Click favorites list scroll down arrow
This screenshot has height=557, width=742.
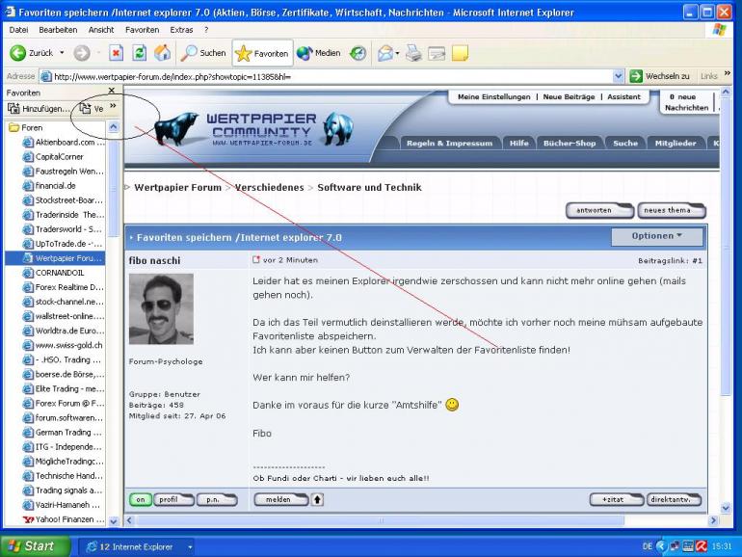(x=114, y=521)
